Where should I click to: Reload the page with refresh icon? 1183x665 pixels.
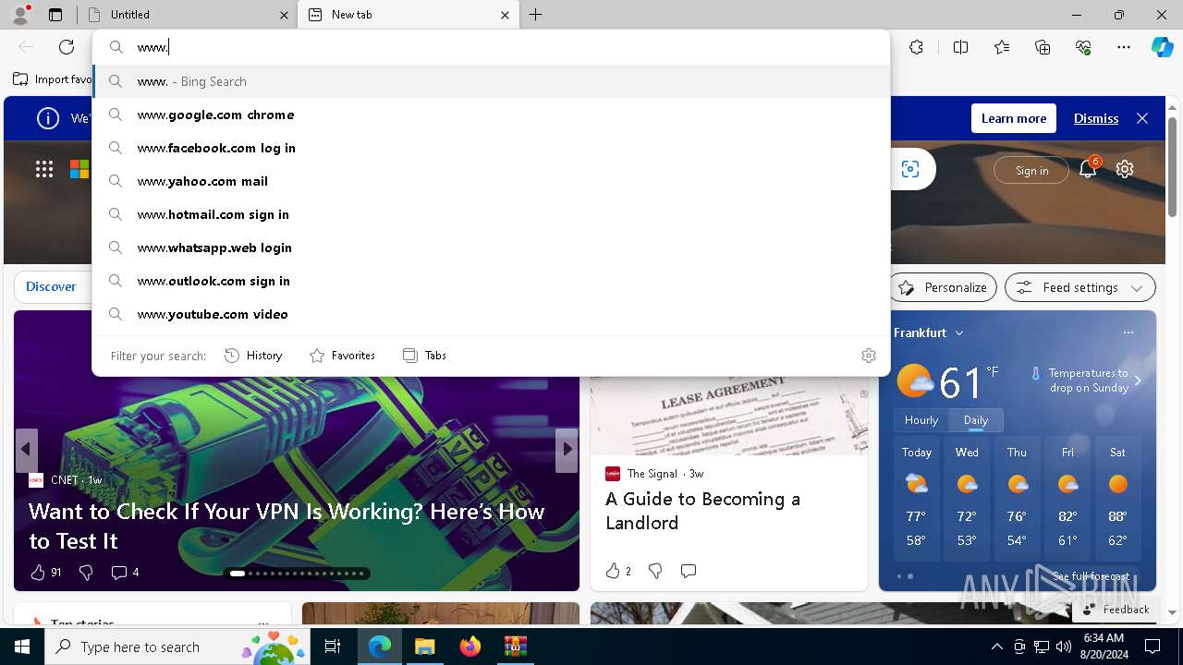coord(67,47)
